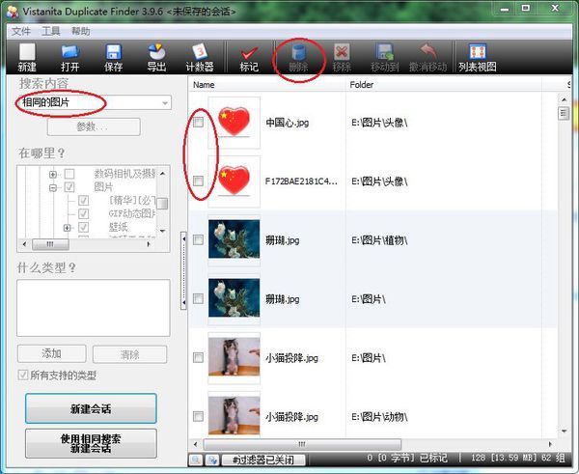
Task: Open the 文件 (File) menu
Action: coord(20,31)
